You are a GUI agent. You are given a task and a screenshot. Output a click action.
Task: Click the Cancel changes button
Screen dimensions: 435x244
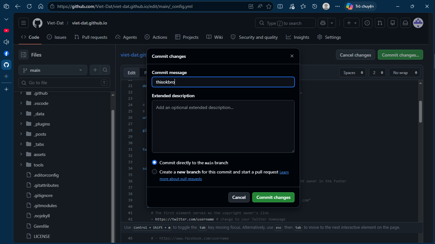pyautogui.click(x=355, y=55)
